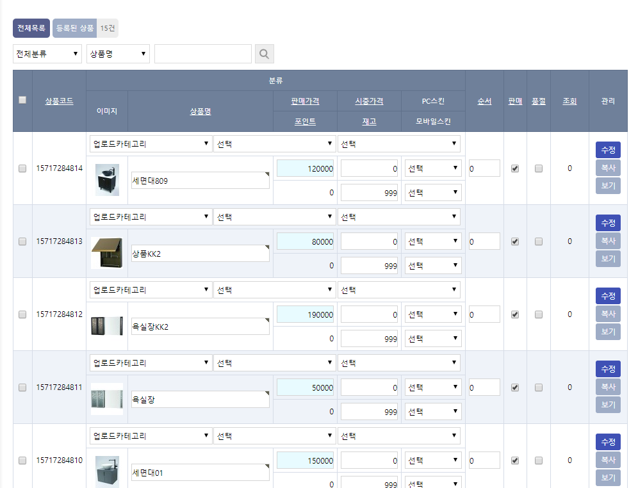This screenshot has height=488, width=638.
Task: Click the 복사 button for 욕실장KK2
Action: [607, 313]
